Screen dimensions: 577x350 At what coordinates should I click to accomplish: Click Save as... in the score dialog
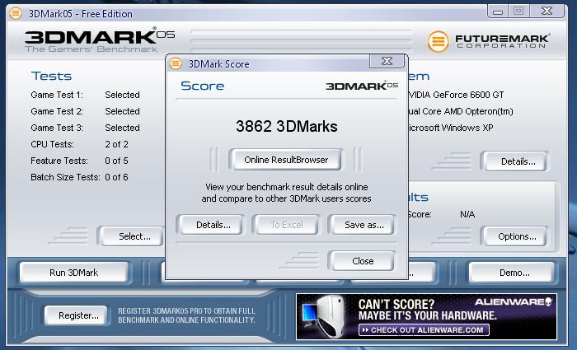click(363, 225)
